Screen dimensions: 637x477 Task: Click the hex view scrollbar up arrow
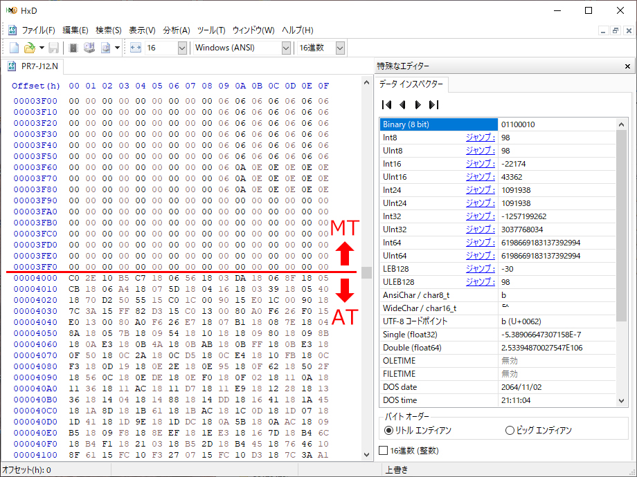pyautogui.click(x=366, y=83)
